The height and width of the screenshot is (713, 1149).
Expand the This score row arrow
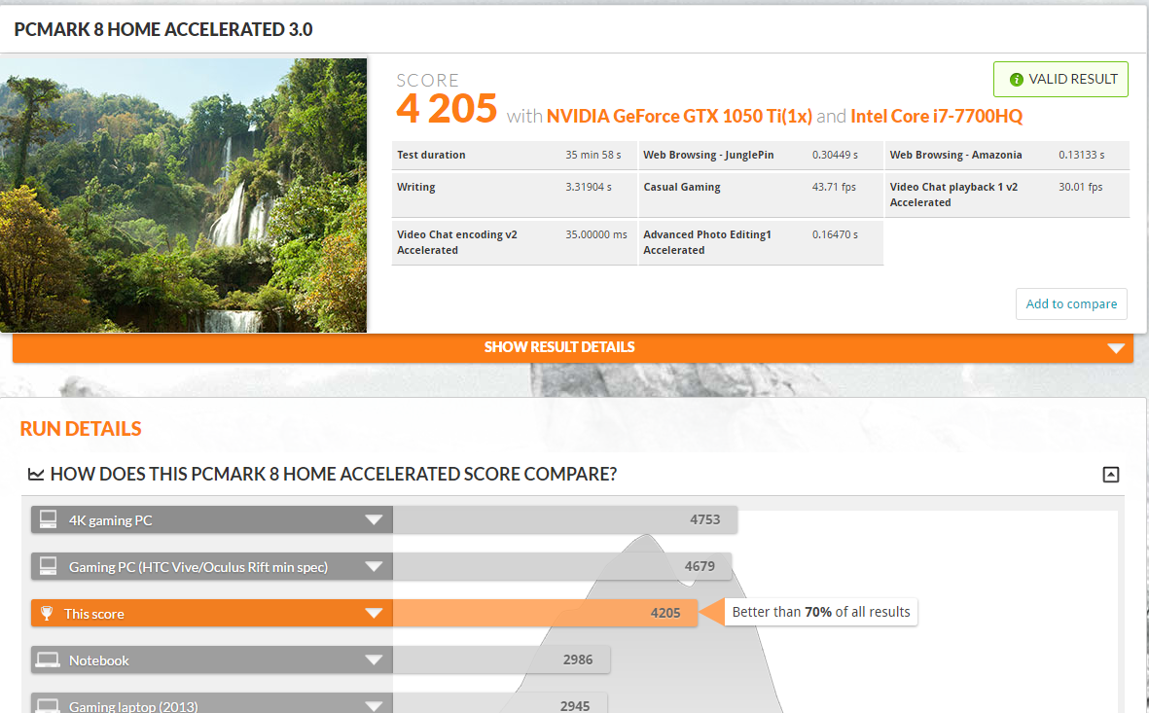(374, 614)
